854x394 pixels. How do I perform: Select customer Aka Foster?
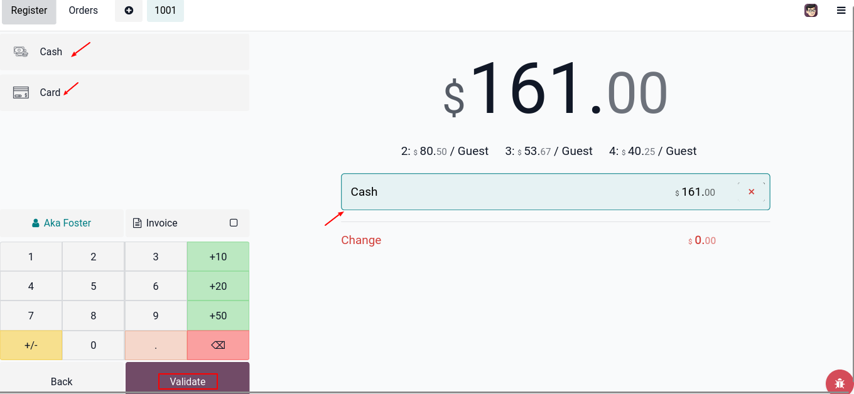(x=62, y=223)
